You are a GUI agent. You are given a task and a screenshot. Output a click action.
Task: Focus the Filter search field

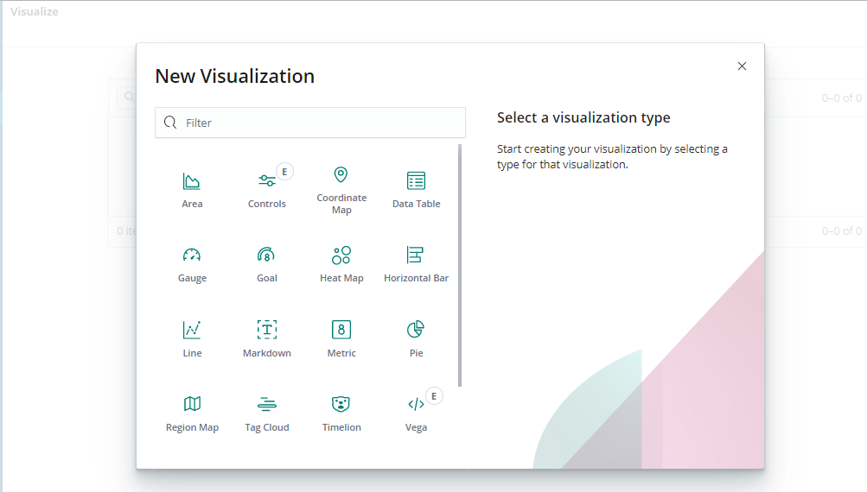(310, 123)
